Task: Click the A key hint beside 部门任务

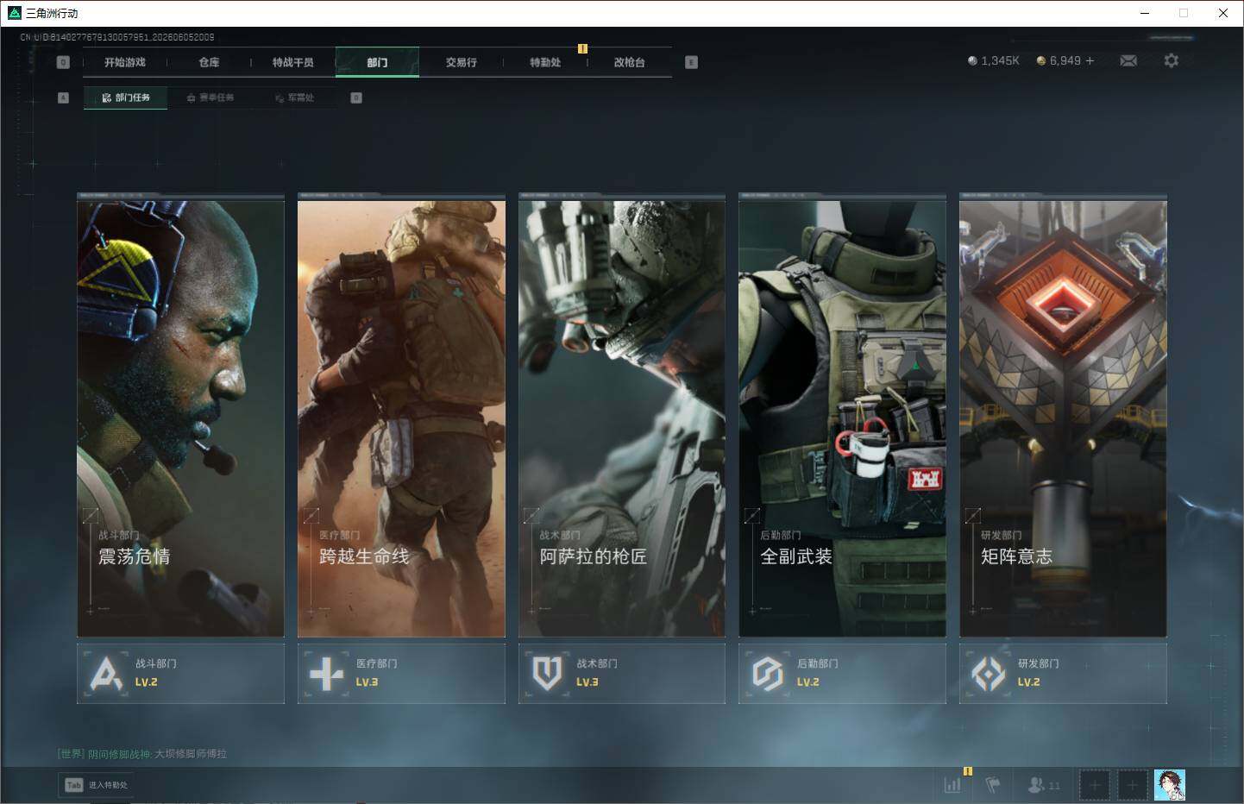Action: pyautogui.click(x=63, y=97)
